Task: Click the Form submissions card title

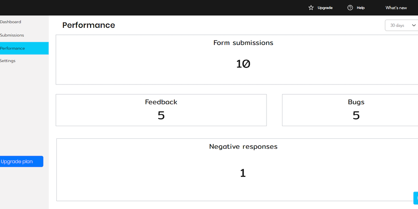Action: point(243,43)
